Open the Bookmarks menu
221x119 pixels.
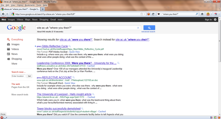[30, 5]
